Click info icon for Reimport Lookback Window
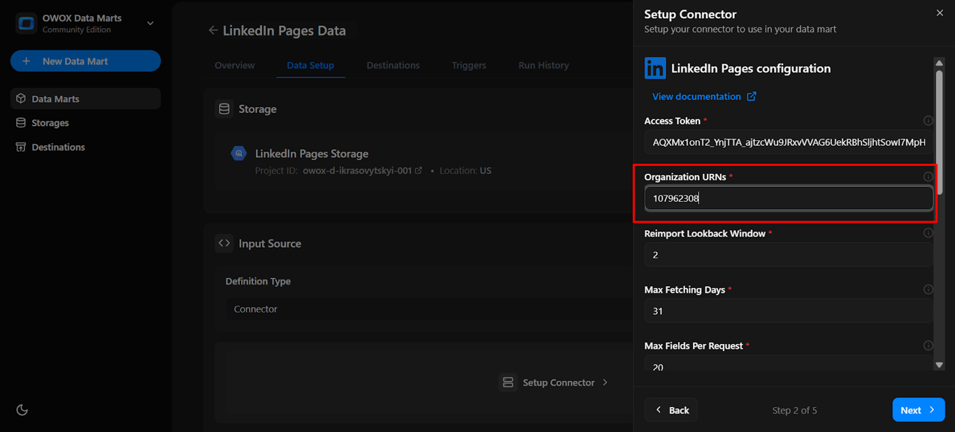Viewport: 955px width, 432px height. [928, 233]
